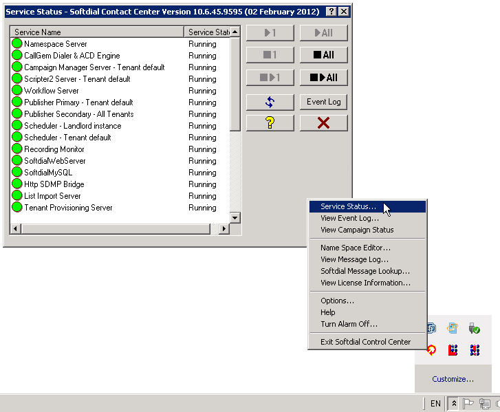Click green status icon of Tenant Provisioning Server
The width and height of the screenshot is (500, 412).
pyautogui.click(x=17, y=207)
